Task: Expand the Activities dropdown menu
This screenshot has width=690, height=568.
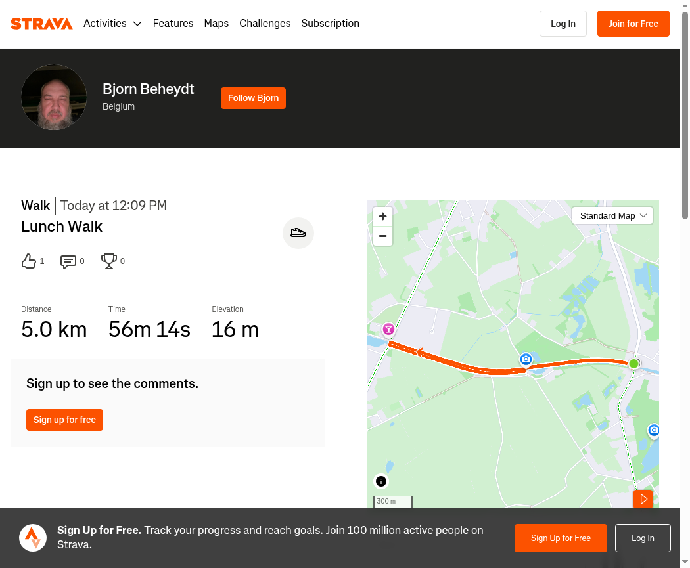Action: click(x=112, y=23)
